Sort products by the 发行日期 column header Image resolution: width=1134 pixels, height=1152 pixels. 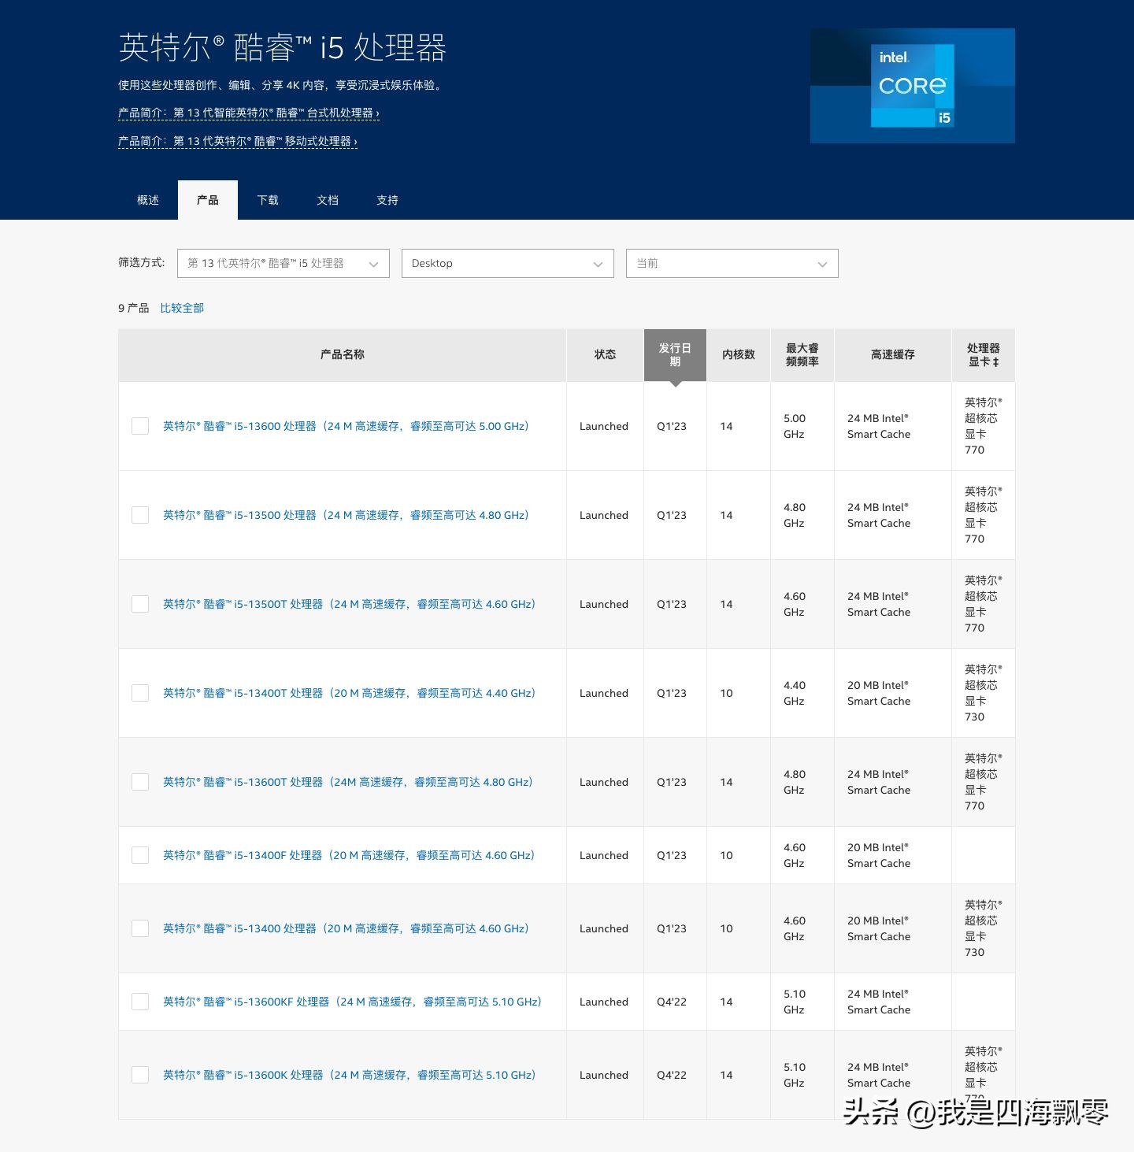pos(674,354)
